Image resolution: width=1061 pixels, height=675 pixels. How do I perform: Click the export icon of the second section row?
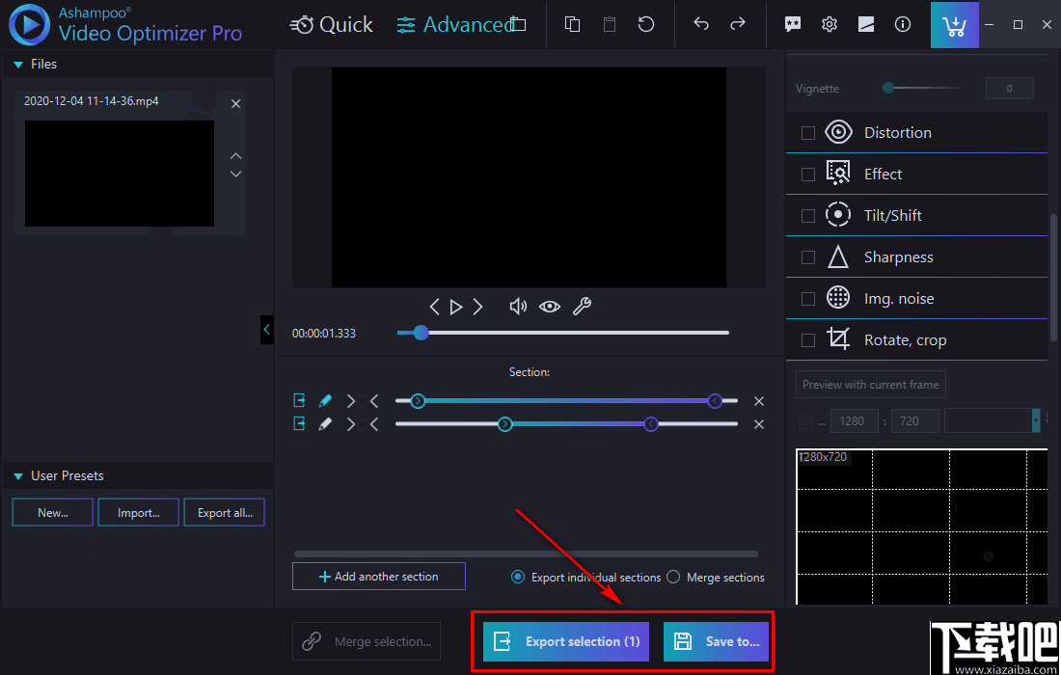[x=299, y=423]
